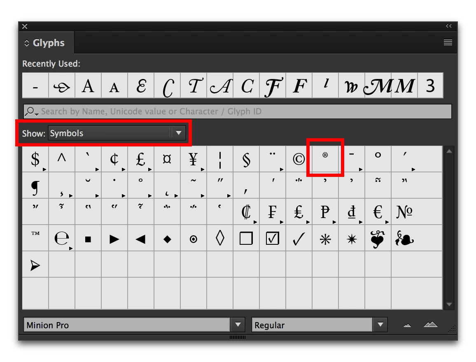Select the lira sign glyph

[x=299, y=211]
